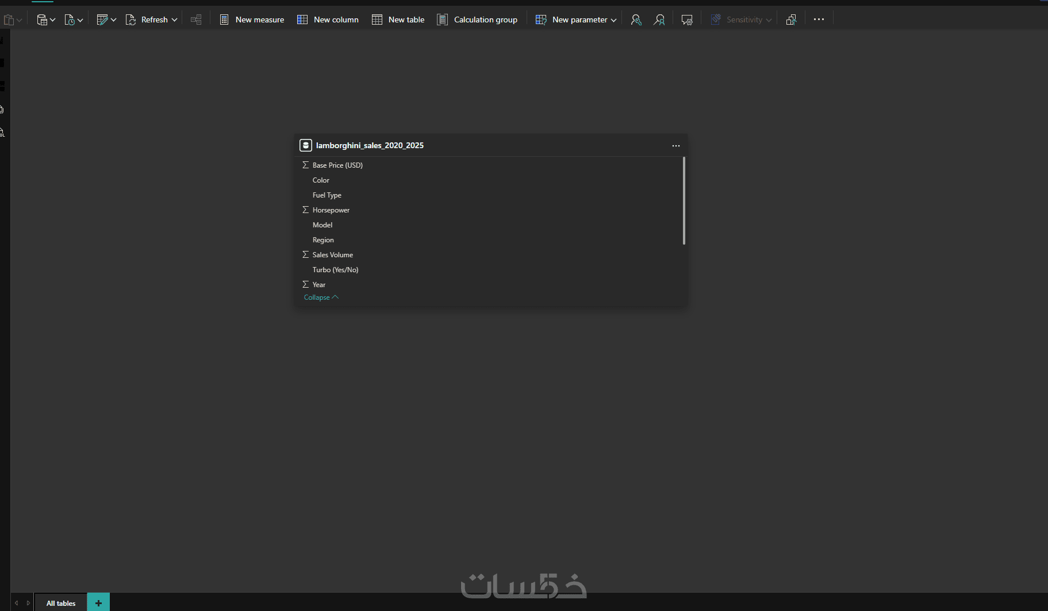Screen dimensions: 1048x611
Task: Add a new layout tab
Action: [x=98, y=603]
